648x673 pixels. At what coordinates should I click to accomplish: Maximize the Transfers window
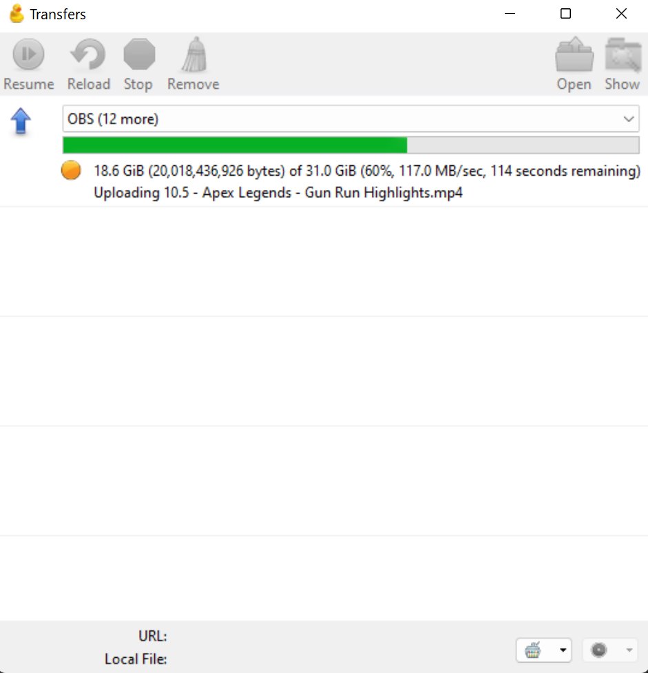click(565, 14)
